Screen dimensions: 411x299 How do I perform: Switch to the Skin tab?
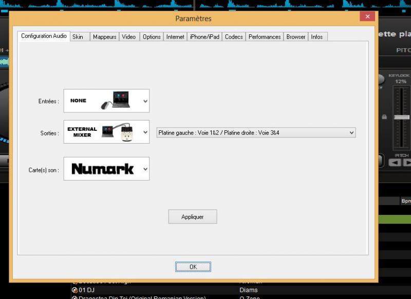78,37
